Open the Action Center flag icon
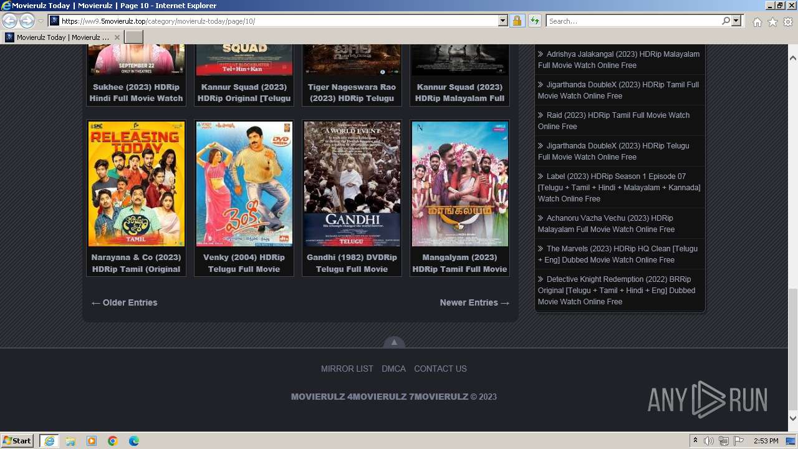Viewport: 798px width, 449px height. (x=739, y=441)
